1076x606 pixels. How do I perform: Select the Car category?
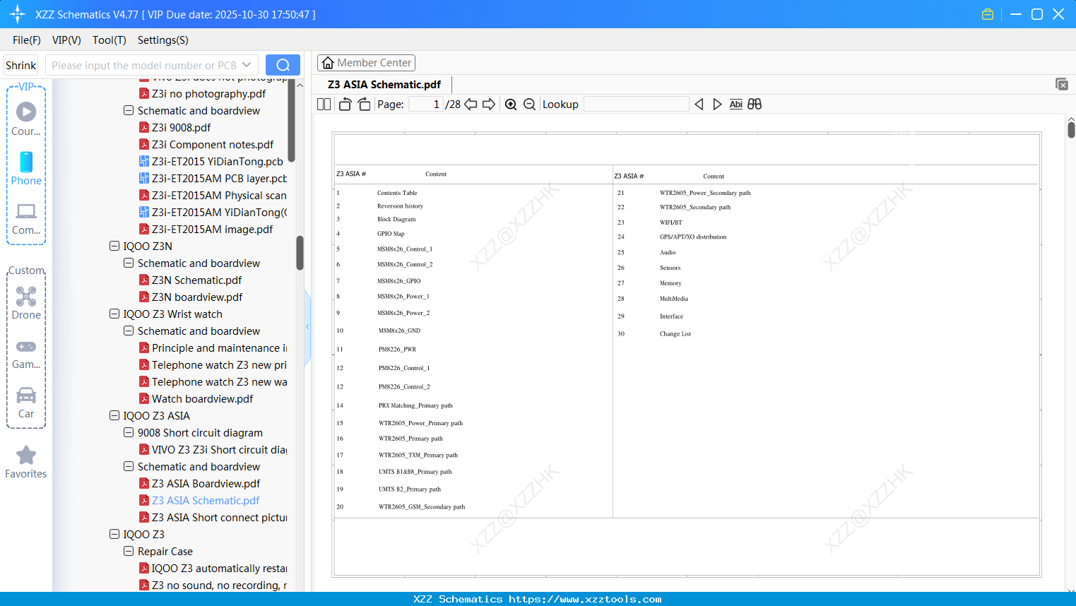[x=26, y=402]
